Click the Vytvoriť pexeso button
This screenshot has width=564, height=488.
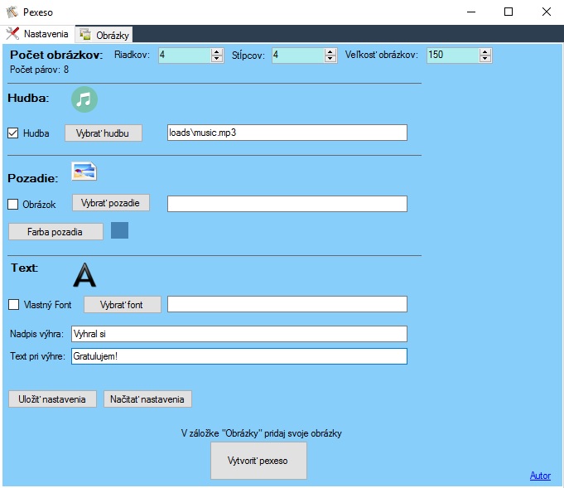tap(258, 461)
